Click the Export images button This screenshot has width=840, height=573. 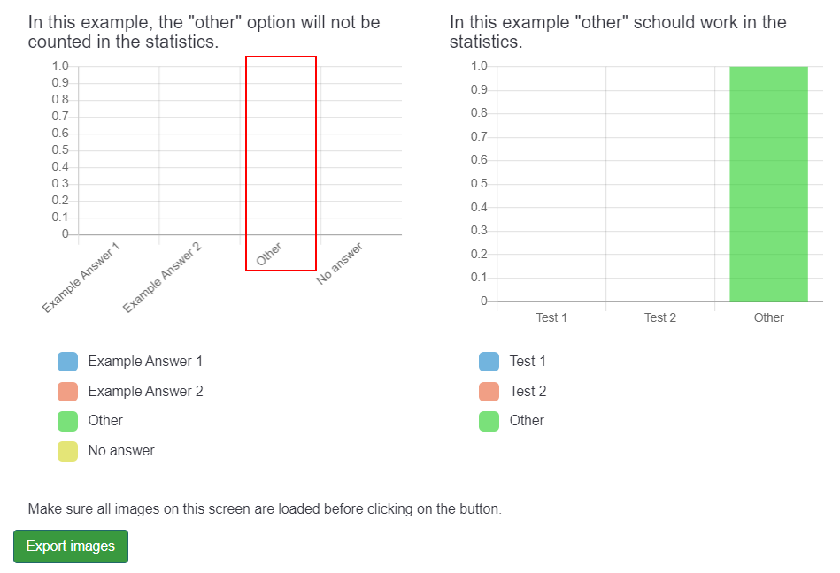click(71, 546)
